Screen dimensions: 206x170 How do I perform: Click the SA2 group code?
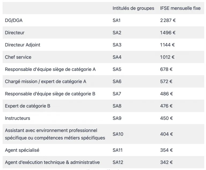[117, 33]
